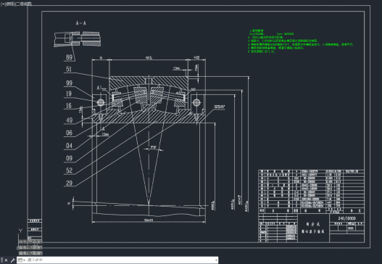Image resolution: width=382 pixels, height=264 pixels.
Task: Select part number 89 callout
Action: tap(69, 57)
